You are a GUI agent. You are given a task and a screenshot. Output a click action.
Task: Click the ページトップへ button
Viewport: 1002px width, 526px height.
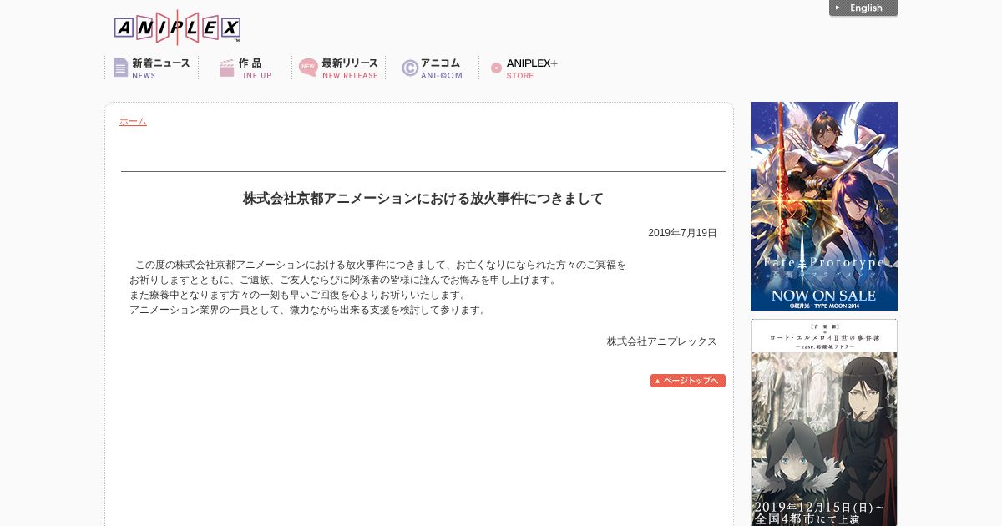(x=688, y=381)
